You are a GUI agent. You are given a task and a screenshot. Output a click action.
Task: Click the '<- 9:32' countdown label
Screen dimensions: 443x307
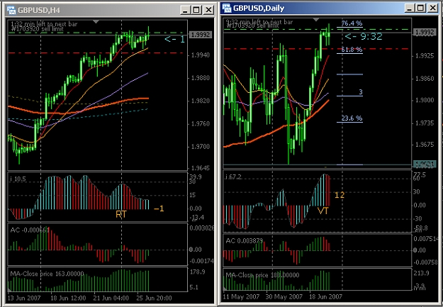pos(364,36)
